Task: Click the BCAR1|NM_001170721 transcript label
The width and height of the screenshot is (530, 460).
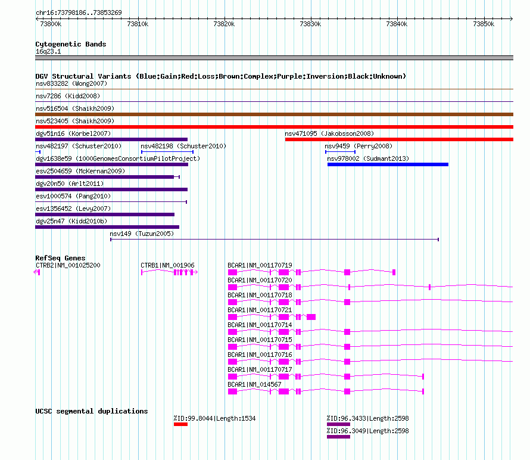Action: click(x=260, y=310)
